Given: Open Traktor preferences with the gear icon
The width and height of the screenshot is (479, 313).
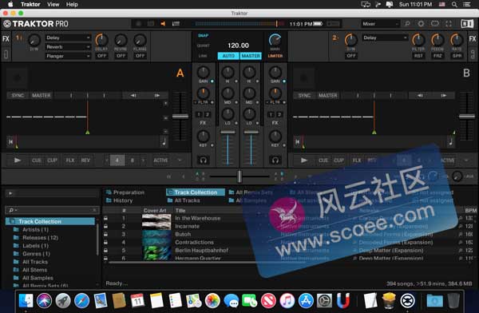Looking at the screenshot, I should point(421,23).
